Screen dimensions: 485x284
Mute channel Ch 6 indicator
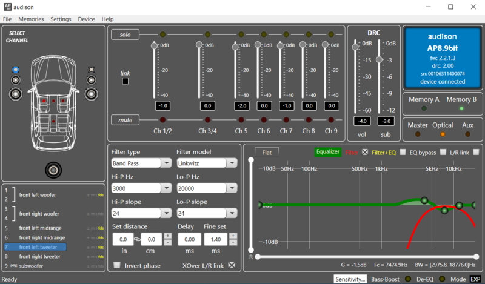click(264, 120)
